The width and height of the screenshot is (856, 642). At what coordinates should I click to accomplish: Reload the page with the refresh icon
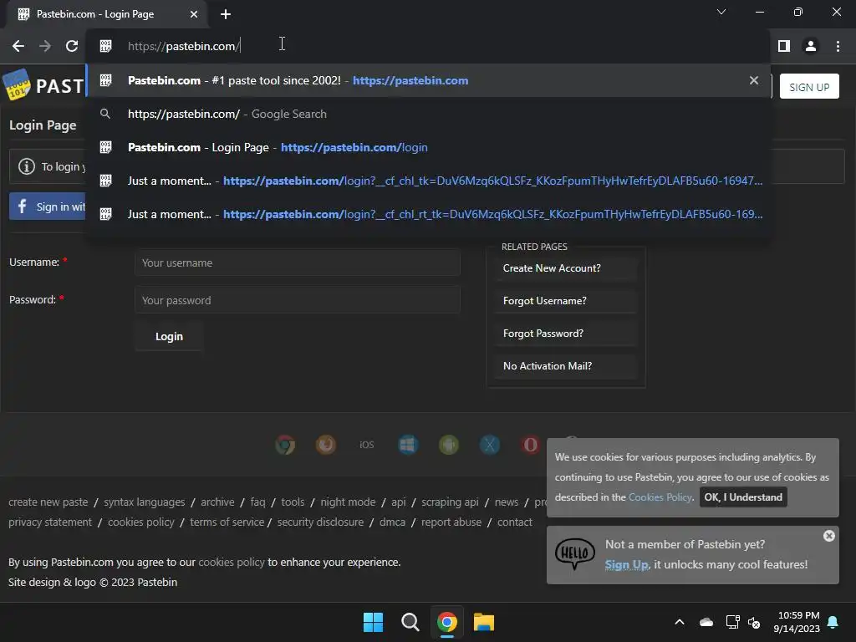tap(72, 46)
